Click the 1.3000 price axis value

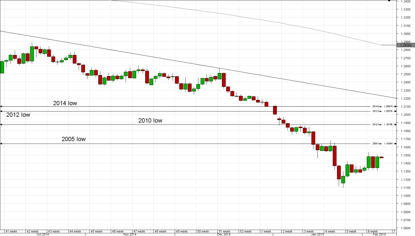click(x=405, y=34)
